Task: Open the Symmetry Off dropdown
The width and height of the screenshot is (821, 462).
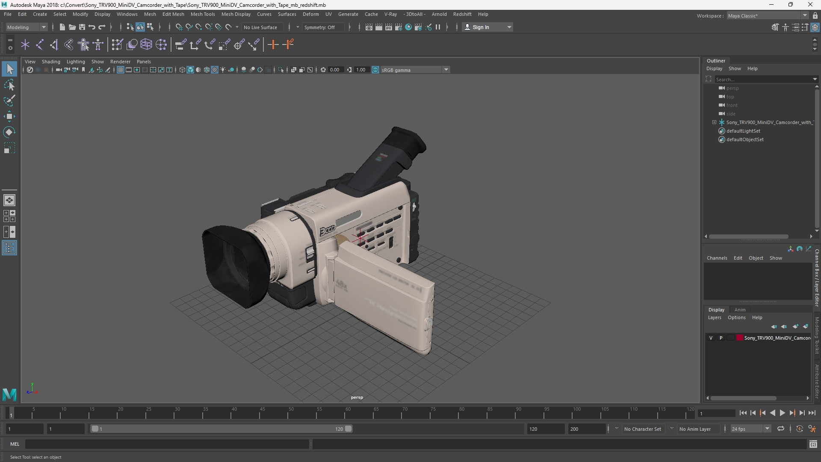Action: pyautogui.click(x=322, y=27)
